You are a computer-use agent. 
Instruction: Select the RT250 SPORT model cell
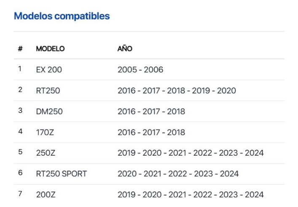62,174
